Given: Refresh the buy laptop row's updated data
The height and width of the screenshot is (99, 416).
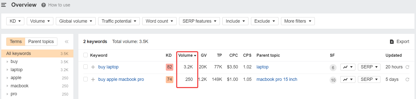Looking at the screenshot, I should tap(407, 67).
